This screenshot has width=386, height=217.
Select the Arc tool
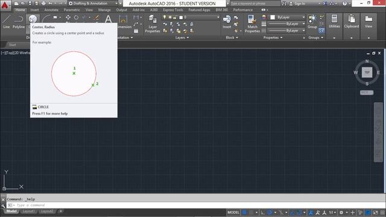click(46, 19)
